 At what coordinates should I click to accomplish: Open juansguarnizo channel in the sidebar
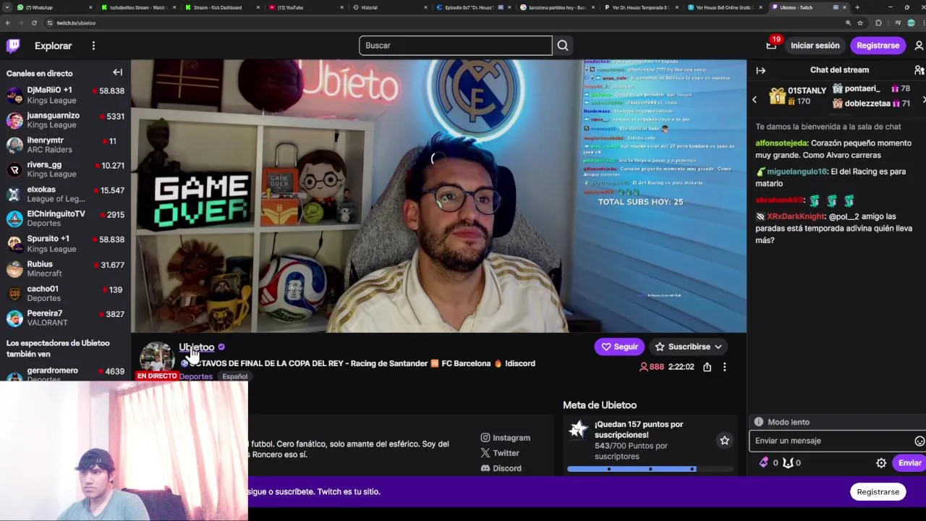(65, 120)
